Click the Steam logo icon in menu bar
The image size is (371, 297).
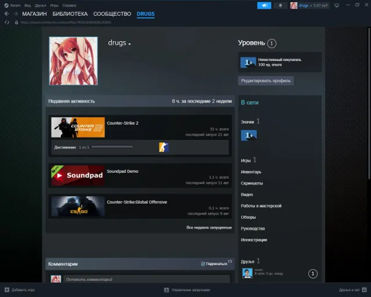click(6, 5)
